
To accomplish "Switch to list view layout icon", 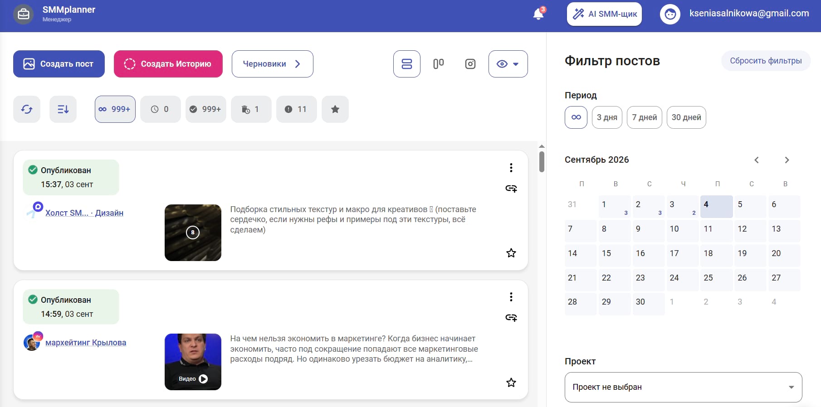I will (x=407, y=64).
